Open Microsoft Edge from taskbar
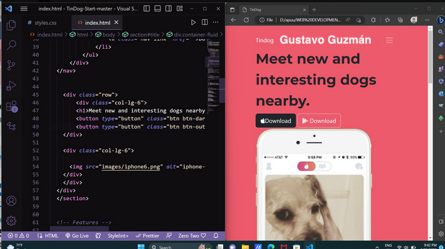The height and width of the screenshot is (249, 445). (x=271, y=247)
